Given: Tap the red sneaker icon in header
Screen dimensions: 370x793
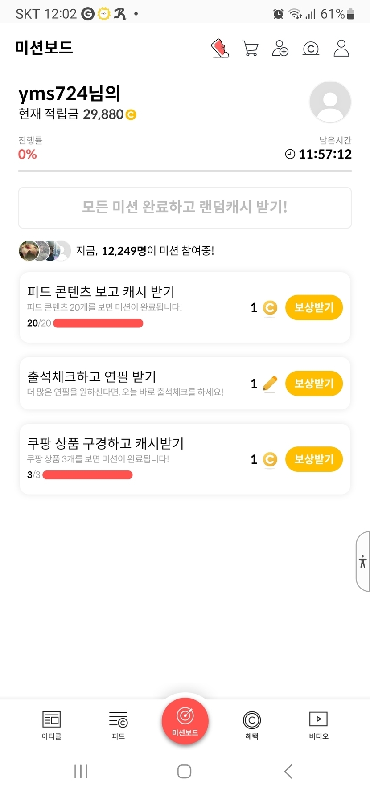Looking at the screenshot, I should point(220,48).
